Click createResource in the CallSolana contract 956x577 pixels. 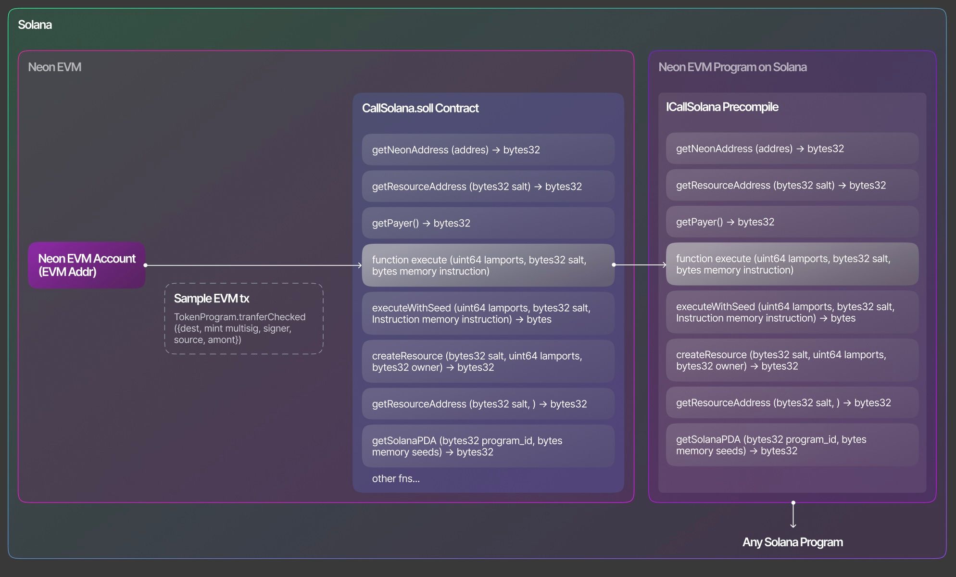[488, 361]
